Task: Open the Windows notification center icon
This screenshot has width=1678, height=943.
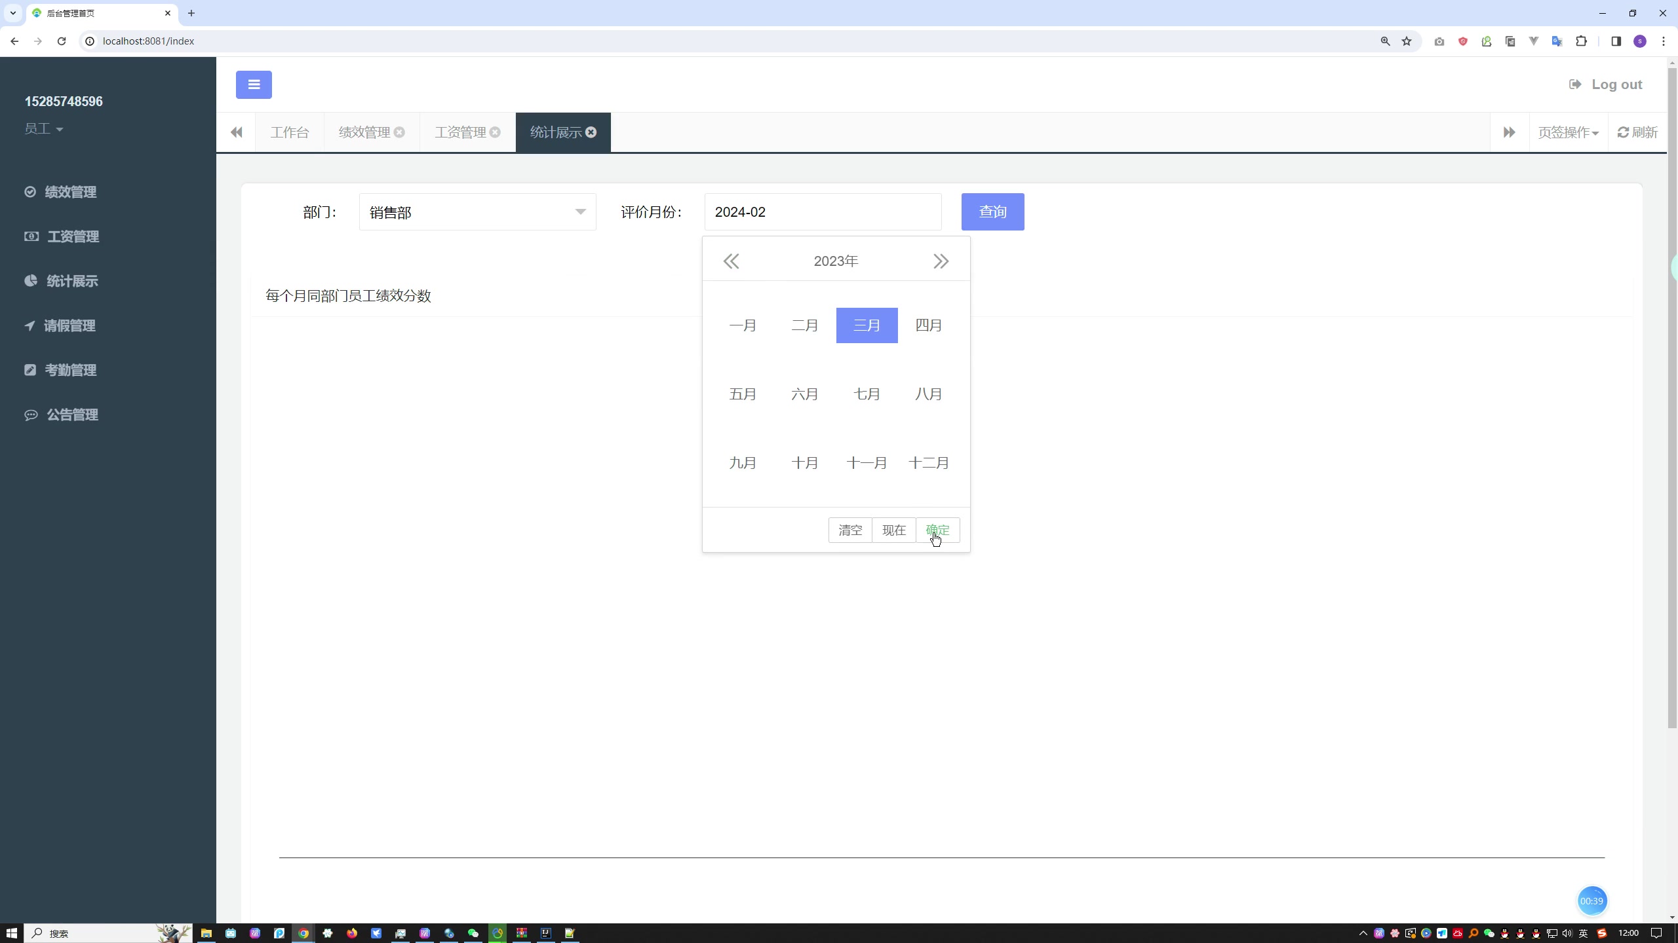Action: coord(1656,933)
